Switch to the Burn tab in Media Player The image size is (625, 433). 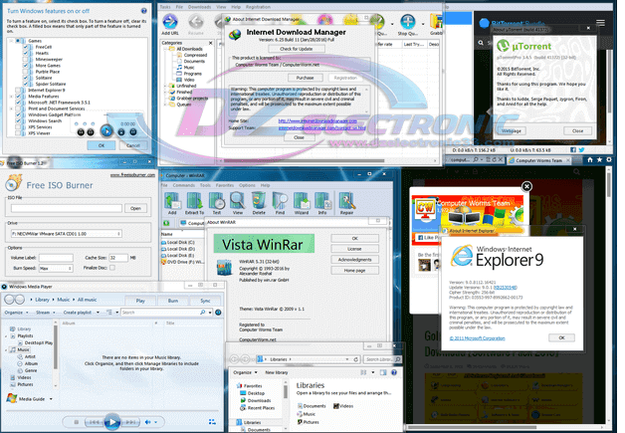[173, 301]
